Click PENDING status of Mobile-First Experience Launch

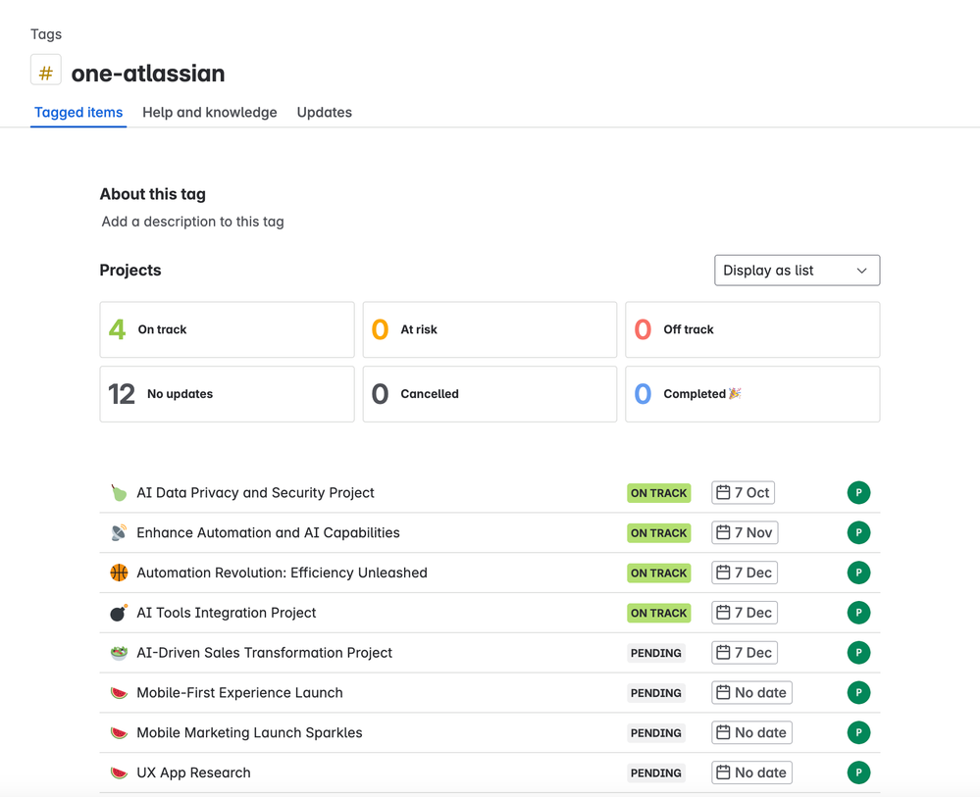[656, 693]
